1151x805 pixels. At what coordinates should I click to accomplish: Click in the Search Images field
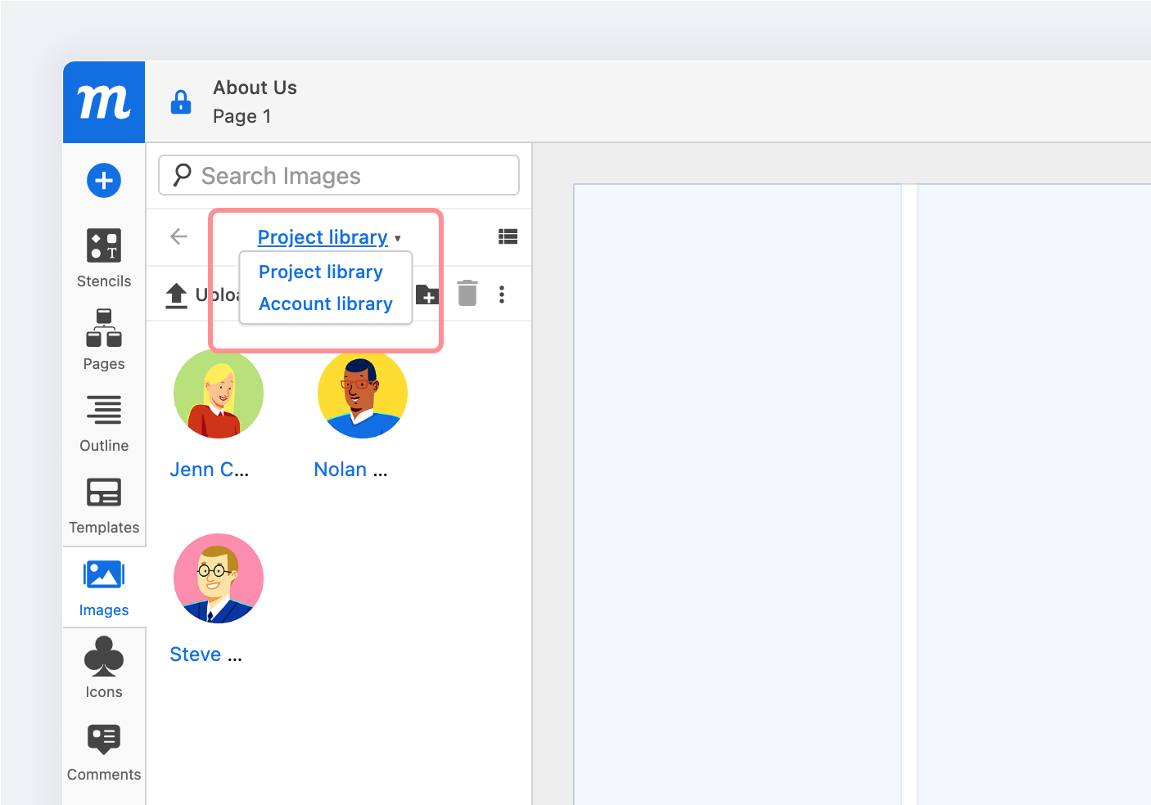click(339, 176)
